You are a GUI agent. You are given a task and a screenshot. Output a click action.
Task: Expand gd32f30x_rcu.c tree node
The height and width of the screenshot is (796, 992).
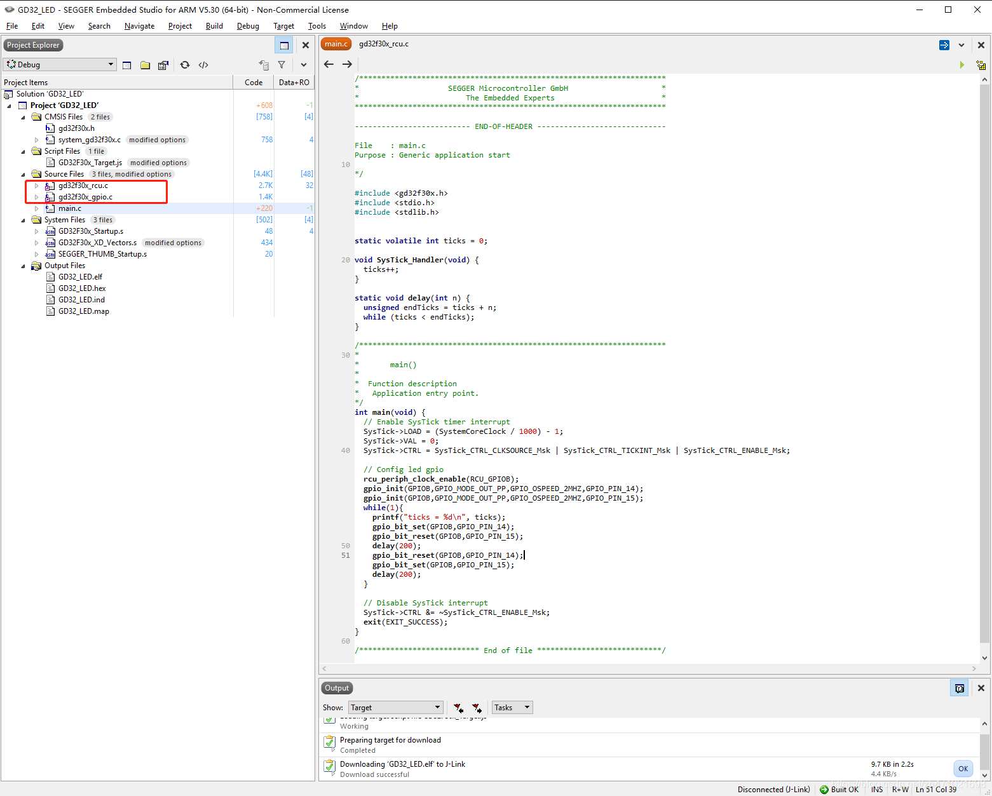37,186
